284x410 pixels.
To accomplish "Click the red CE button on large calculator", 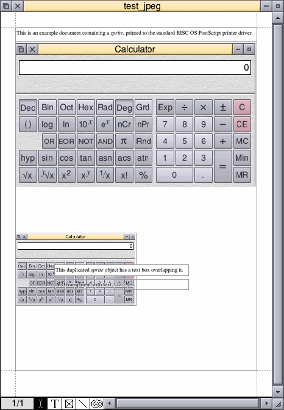I will point(242,124).
